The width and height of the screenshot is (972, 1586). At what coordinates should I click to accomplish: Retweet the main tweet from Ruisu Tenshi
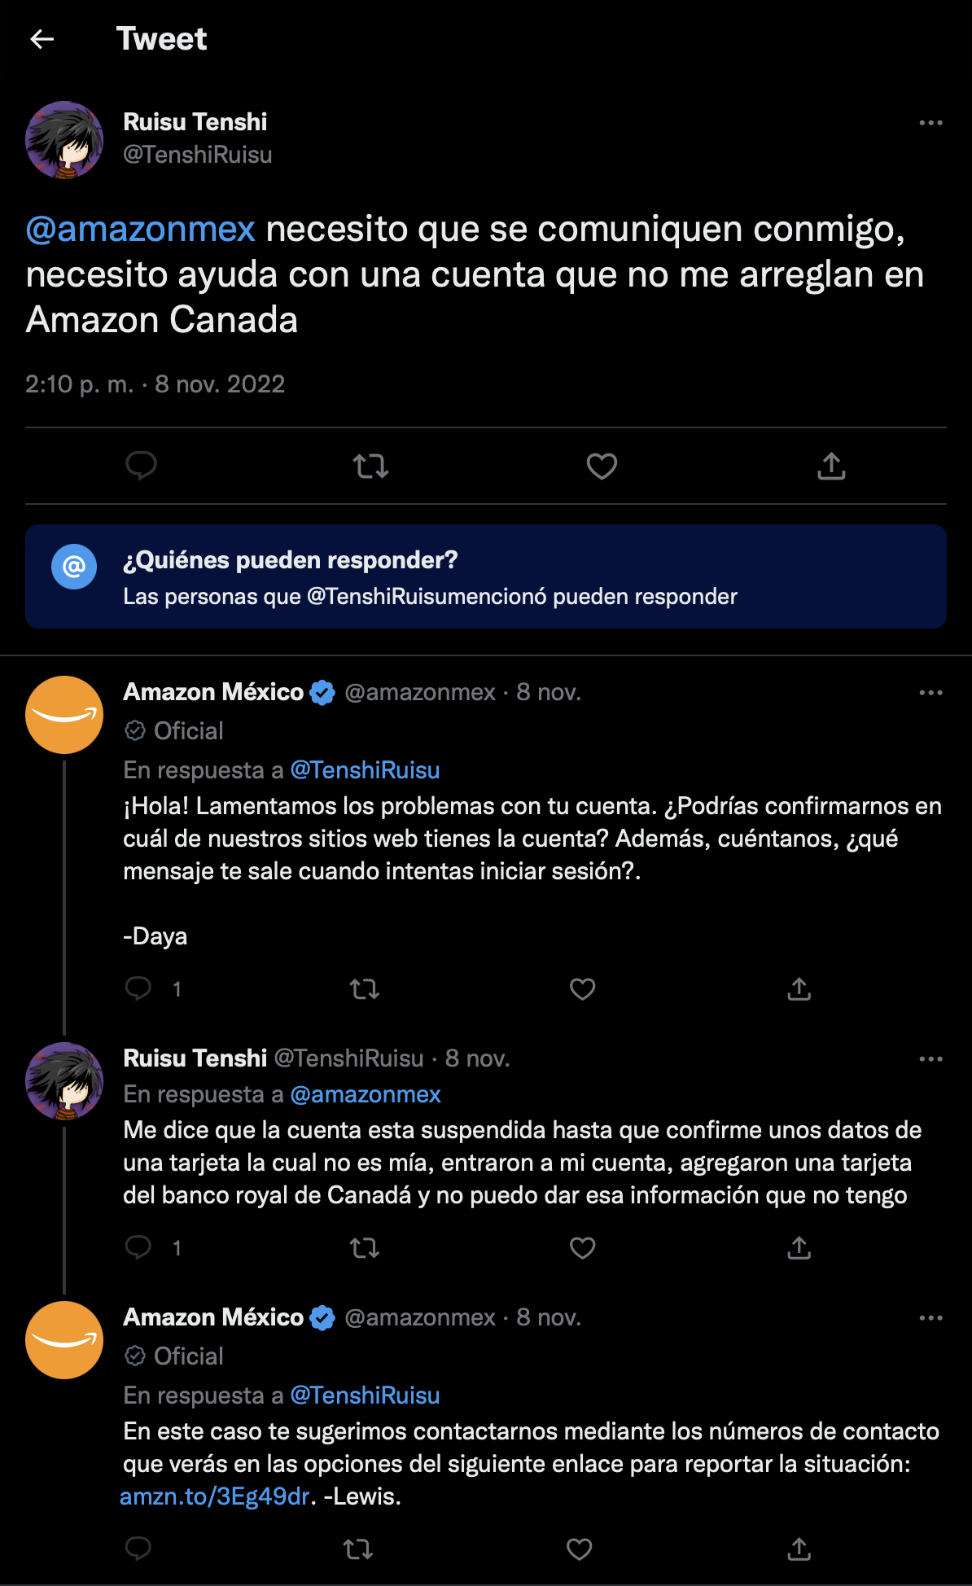[x=372, y=466]
